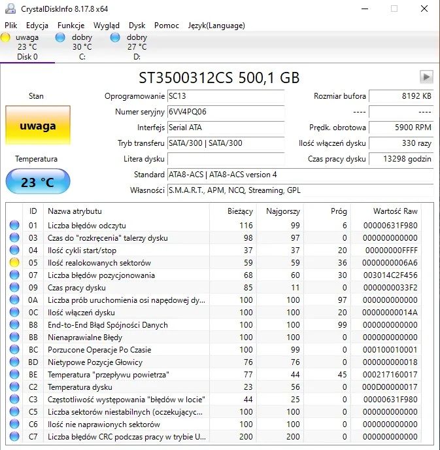The height and width of the screenshot is (450, 440).
Task: Click status orb of attribute BC row
Action: click(x=14, y=349)
